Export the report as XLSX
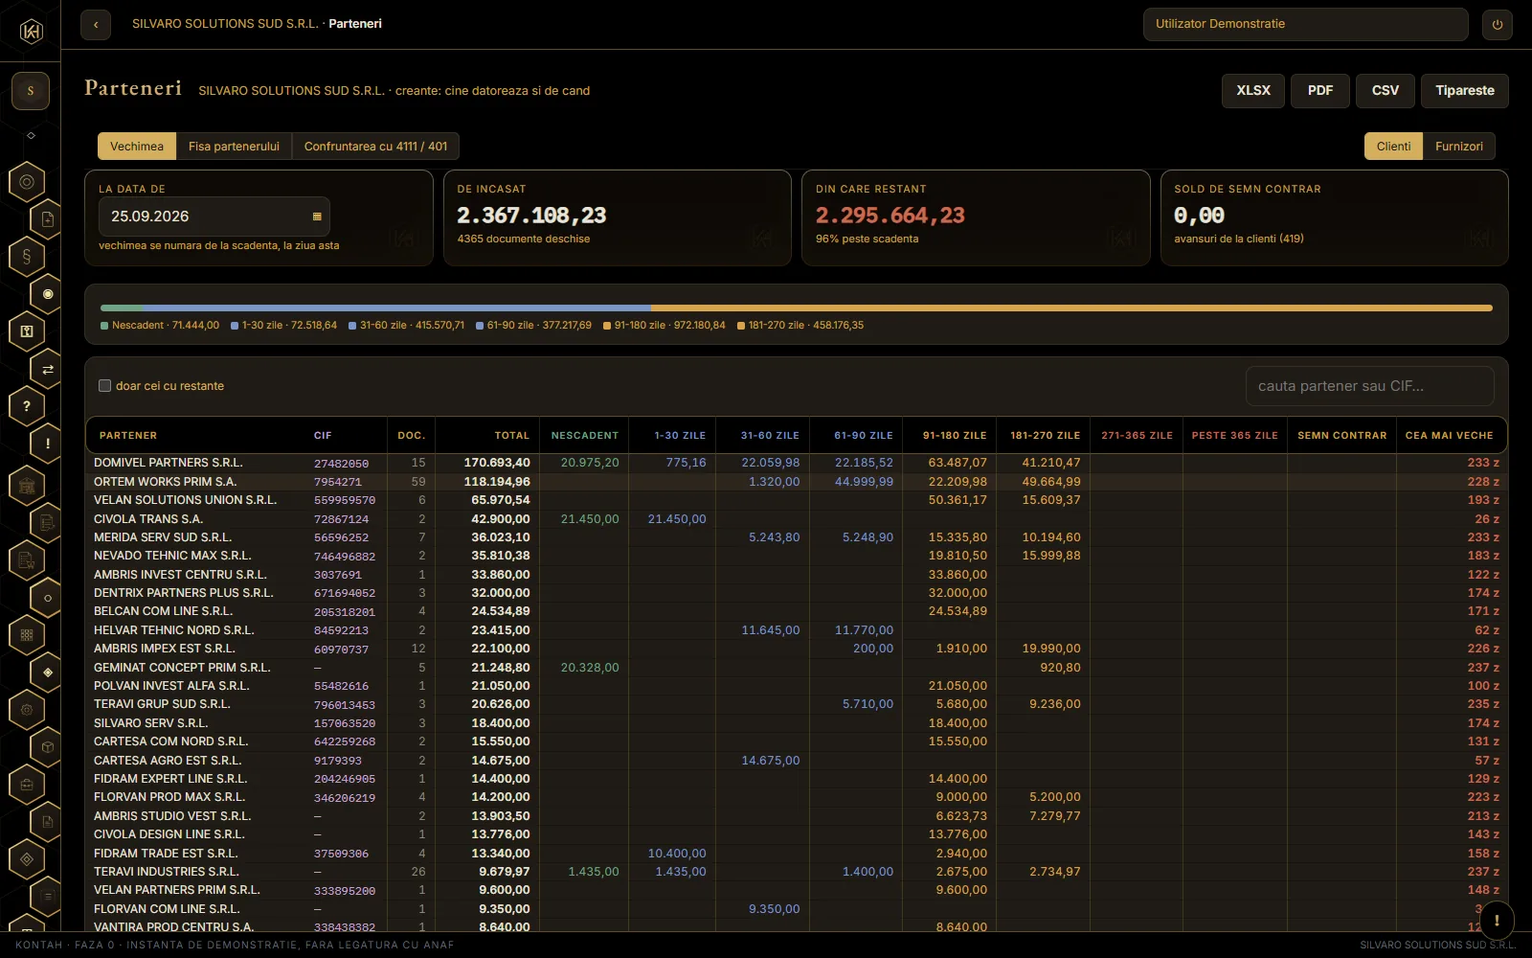Viewport: 1532px width, 958px height. [1253, 91]
